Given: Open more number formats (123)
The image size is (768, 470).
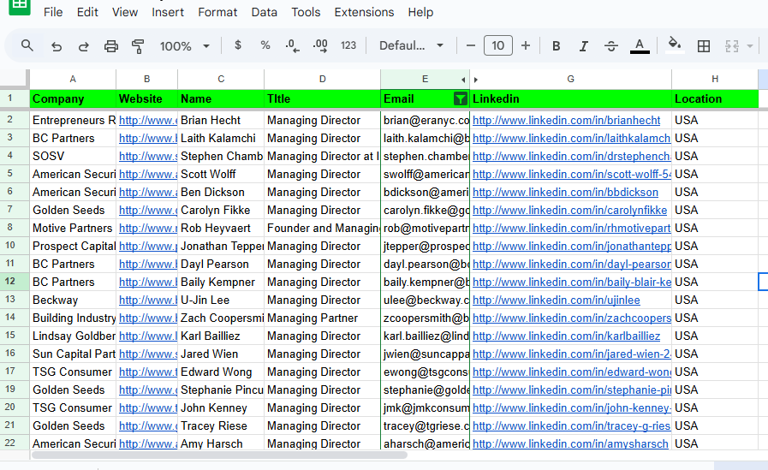Looking at the screenshot, I should (x=348, y=45).
